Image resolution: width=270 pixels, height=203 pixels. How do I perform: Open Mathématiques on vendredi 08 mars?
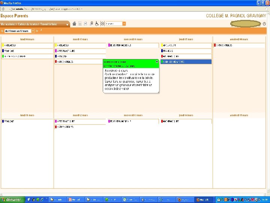[x=239, y=45]
